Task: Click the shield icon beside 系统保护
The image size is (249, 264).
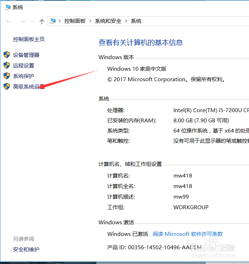Action: (7, 76)
